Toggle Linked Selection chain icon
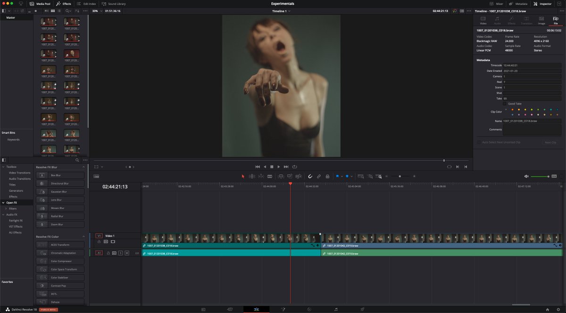The image size is (566, 313). [x=319, y=176]
